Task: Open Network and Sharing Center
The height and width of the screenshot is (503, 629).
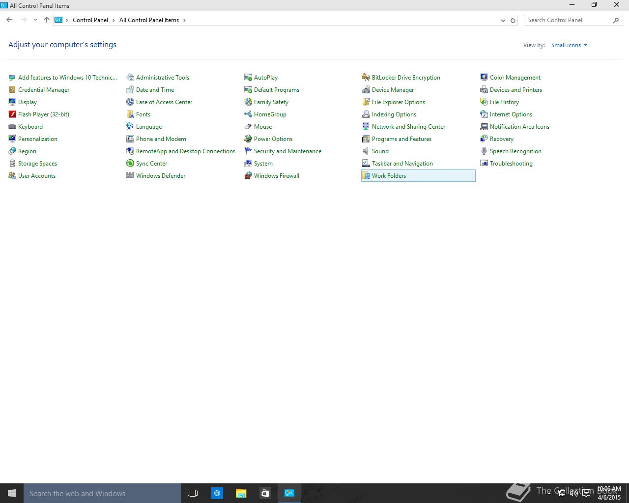Action: tap(408, 126)
